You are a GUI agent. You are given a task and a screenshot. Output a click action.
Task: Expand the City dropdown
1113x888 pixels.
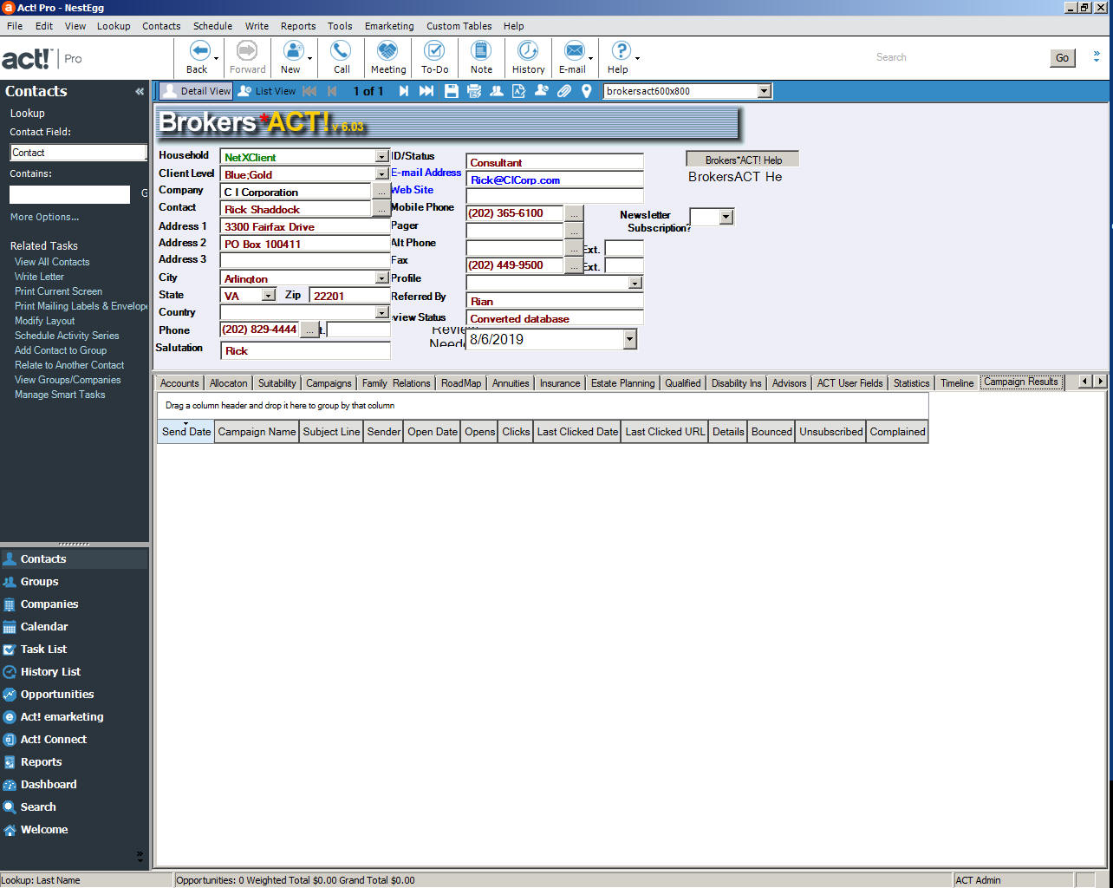[x=381, y=278]
